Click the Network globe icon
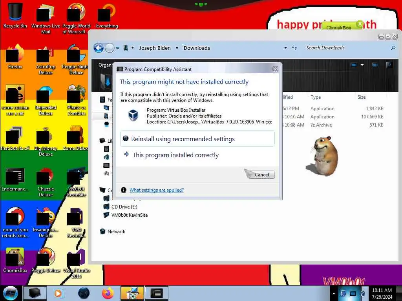The width and height of the screenshot is (402, 301). point(102,231)
